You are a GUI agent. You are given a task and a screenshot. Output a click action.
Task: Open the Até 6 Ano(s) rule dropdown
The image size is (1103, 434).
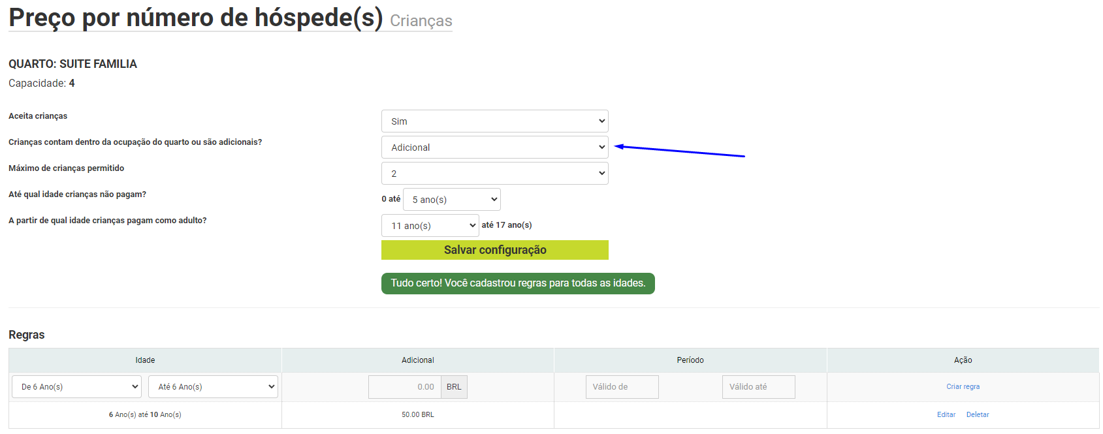pos(213,386)
